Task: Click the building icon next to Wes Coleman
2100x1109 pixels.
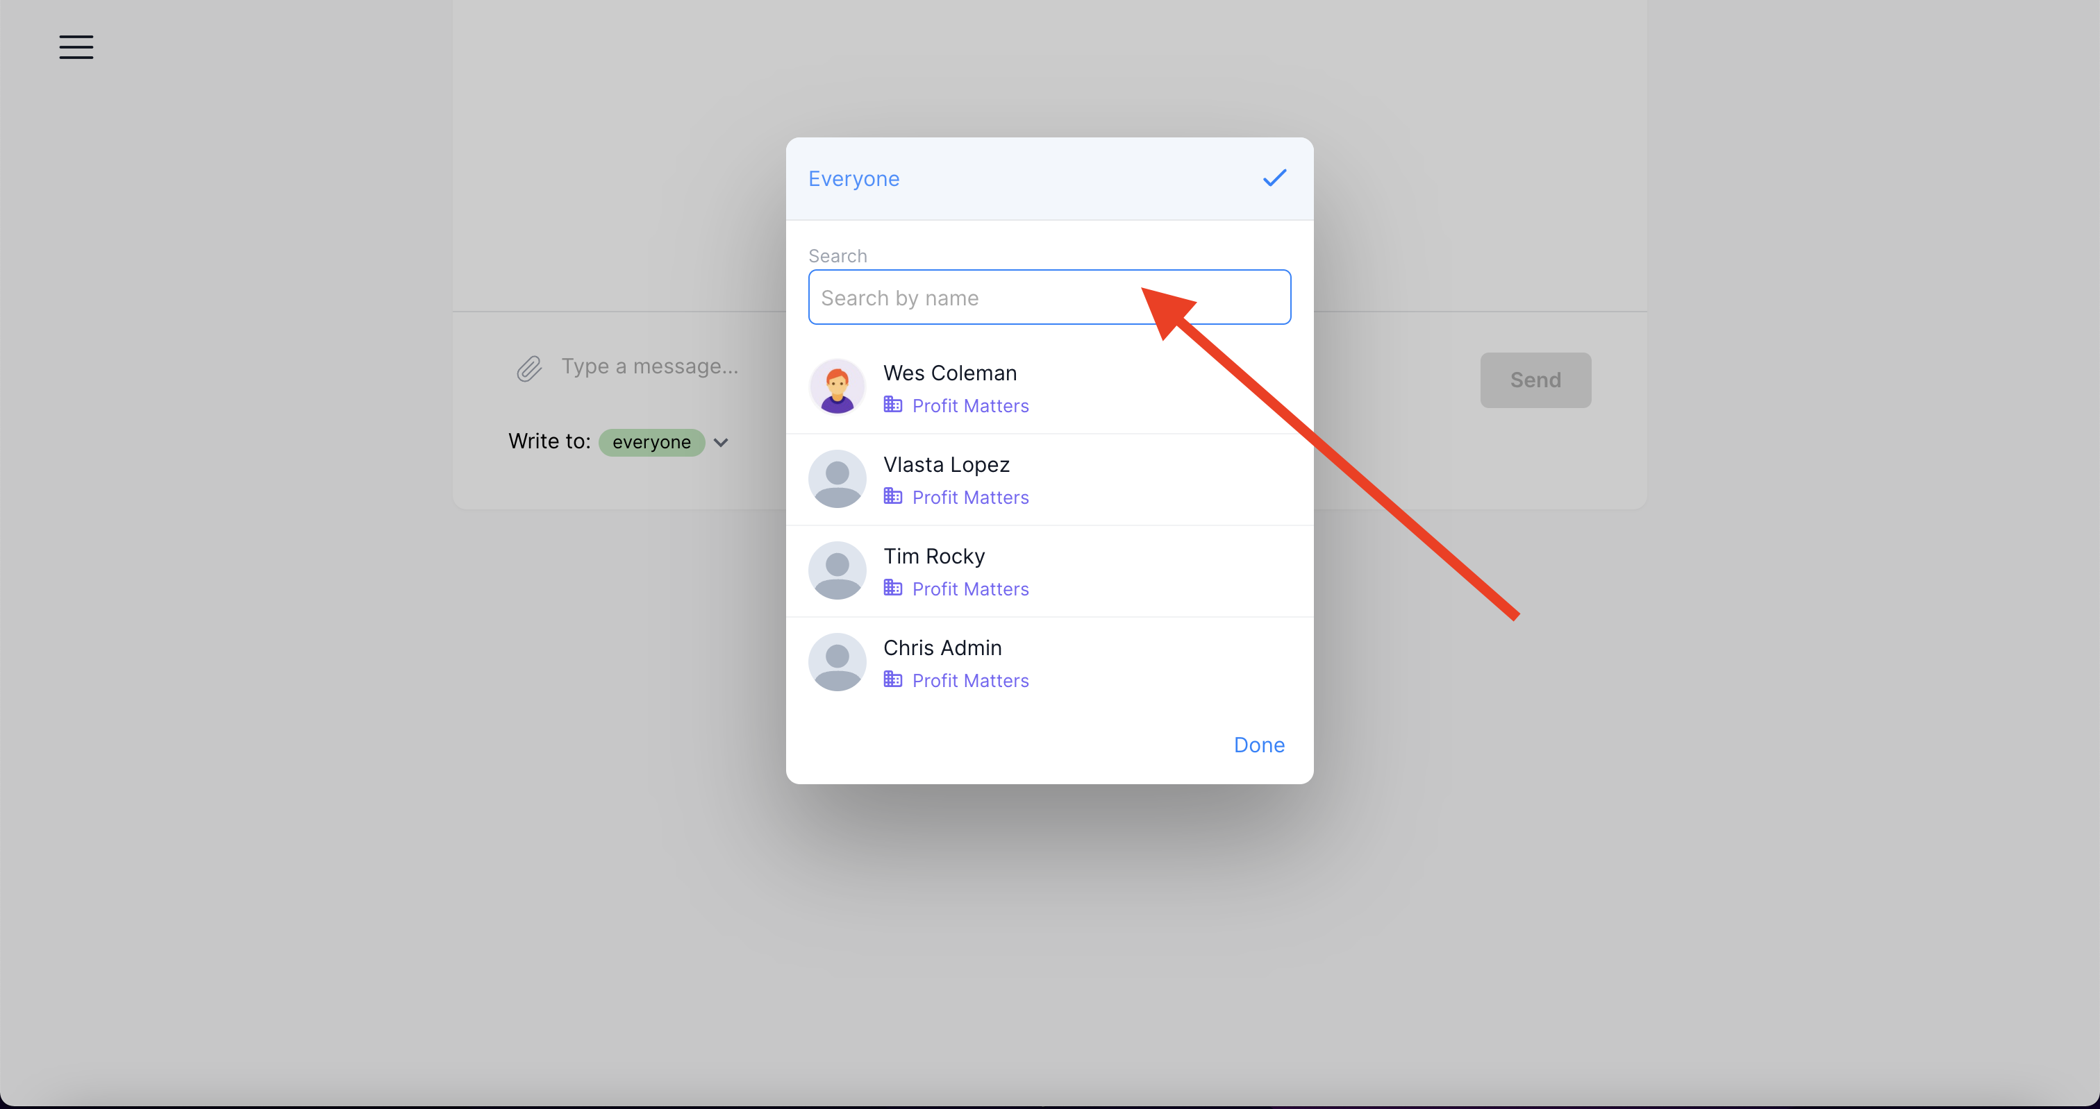Action: [x=892, y=405]
